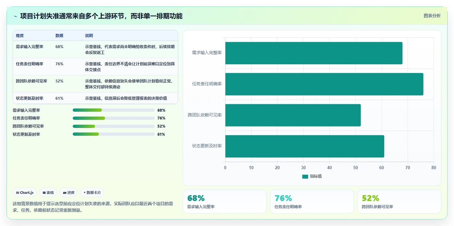
Task: Click the 数据 column header
Action: click(59, 36)
